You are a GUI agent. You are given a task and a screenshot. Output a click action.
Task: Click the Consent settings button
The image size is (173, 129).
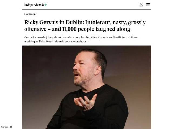coord(6,127)
